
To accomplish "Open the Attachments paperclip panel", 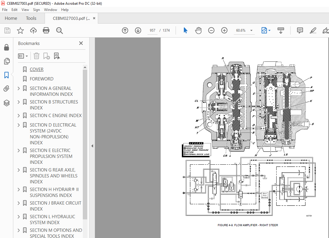I will click(x=7, y=89).
